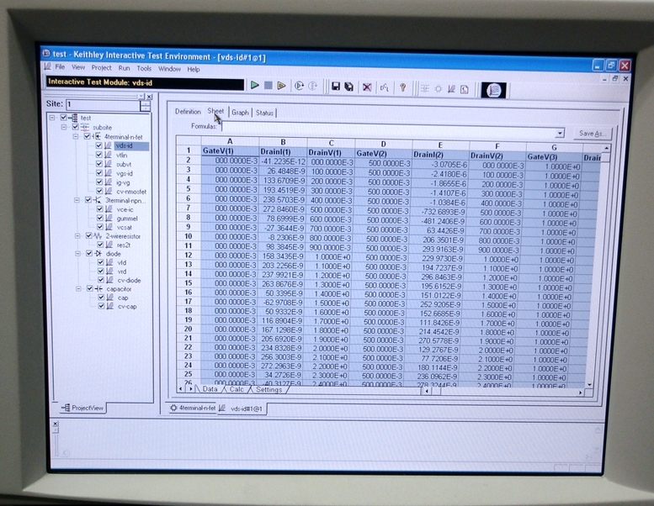Click the transistor icon beside 4terminal-n-fet
This screenshot has width=654, height=506.
(97, 137)
